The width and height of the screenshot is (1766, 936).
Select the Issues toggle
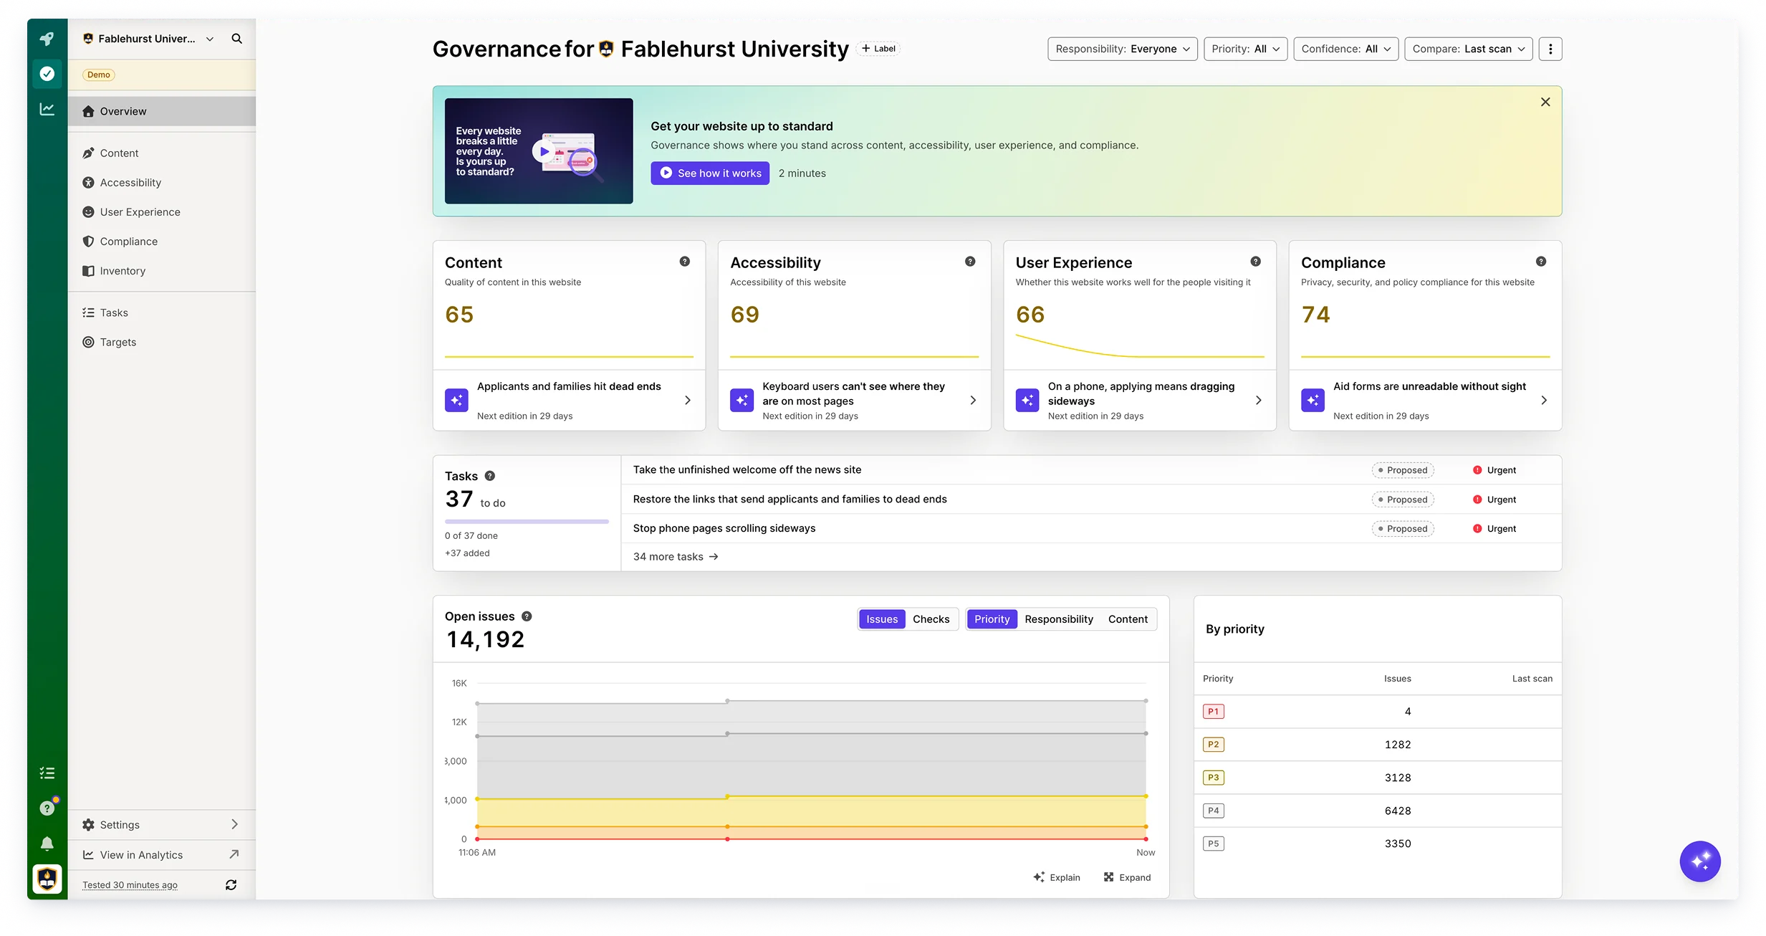[x=882, y=619]
